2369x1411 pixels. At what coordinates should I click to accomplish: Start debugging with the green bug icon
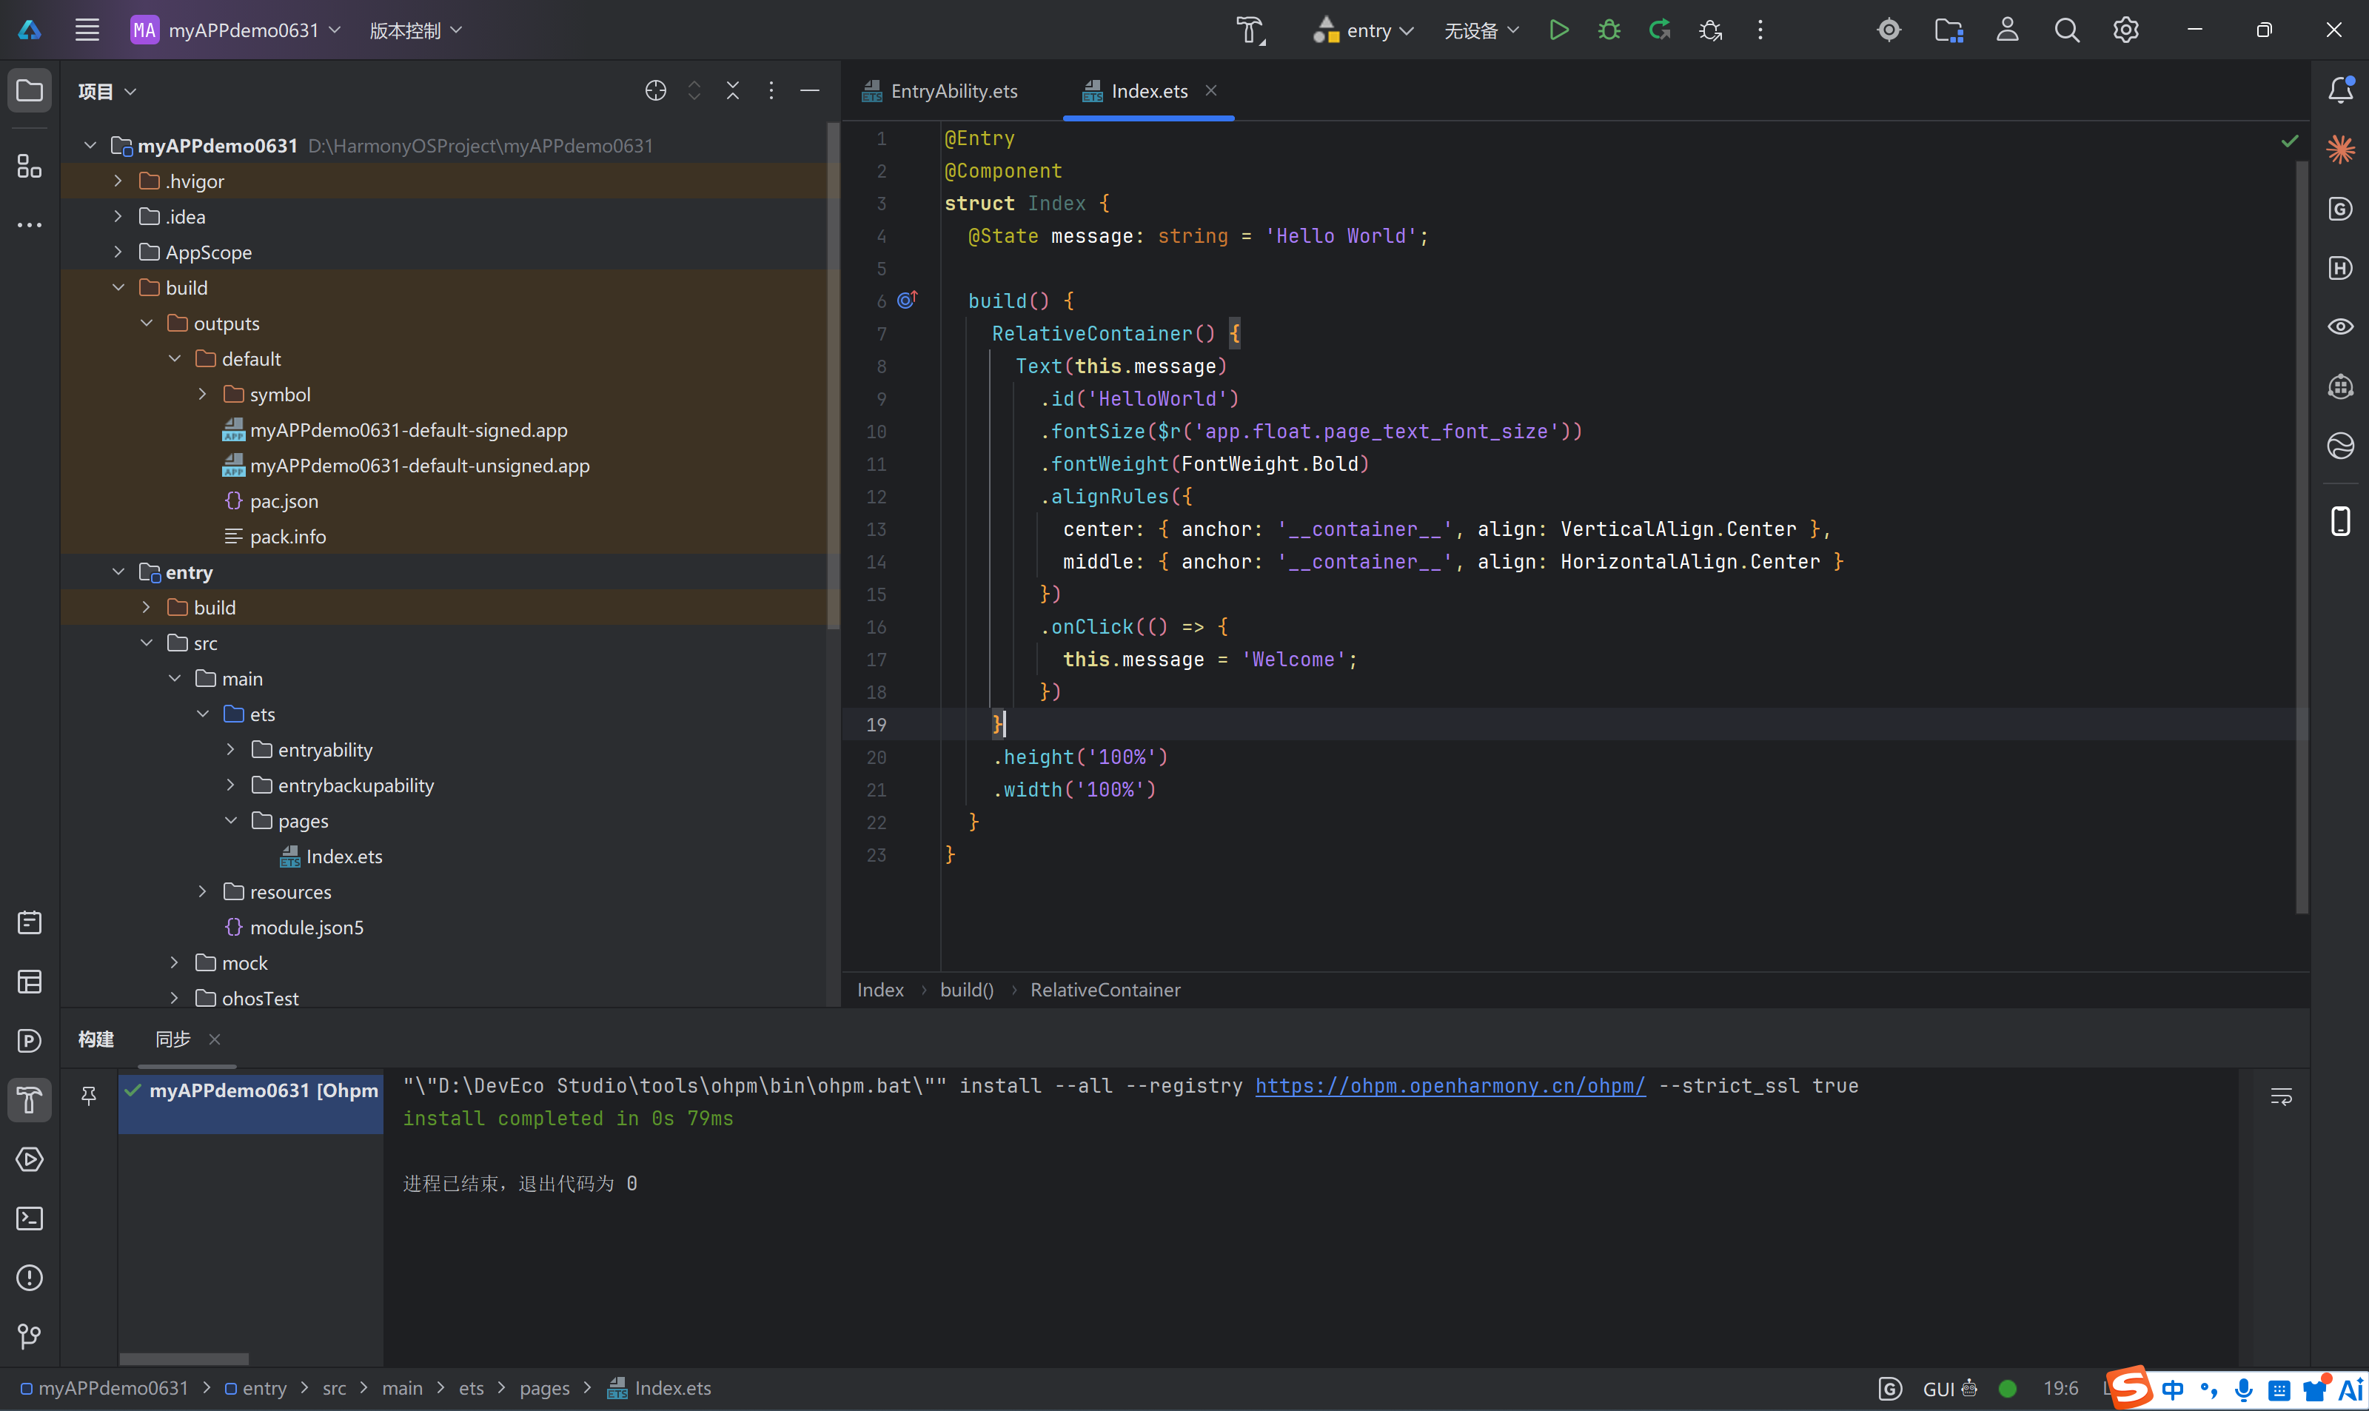click(x=1609, y=30)
